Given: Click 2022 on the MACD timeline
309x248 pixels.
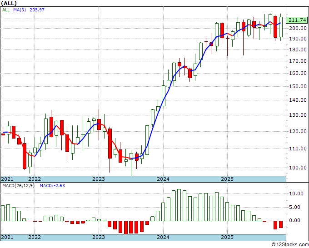Looking at the screenshot, I should pyautogui.click(x=35, y=237).
